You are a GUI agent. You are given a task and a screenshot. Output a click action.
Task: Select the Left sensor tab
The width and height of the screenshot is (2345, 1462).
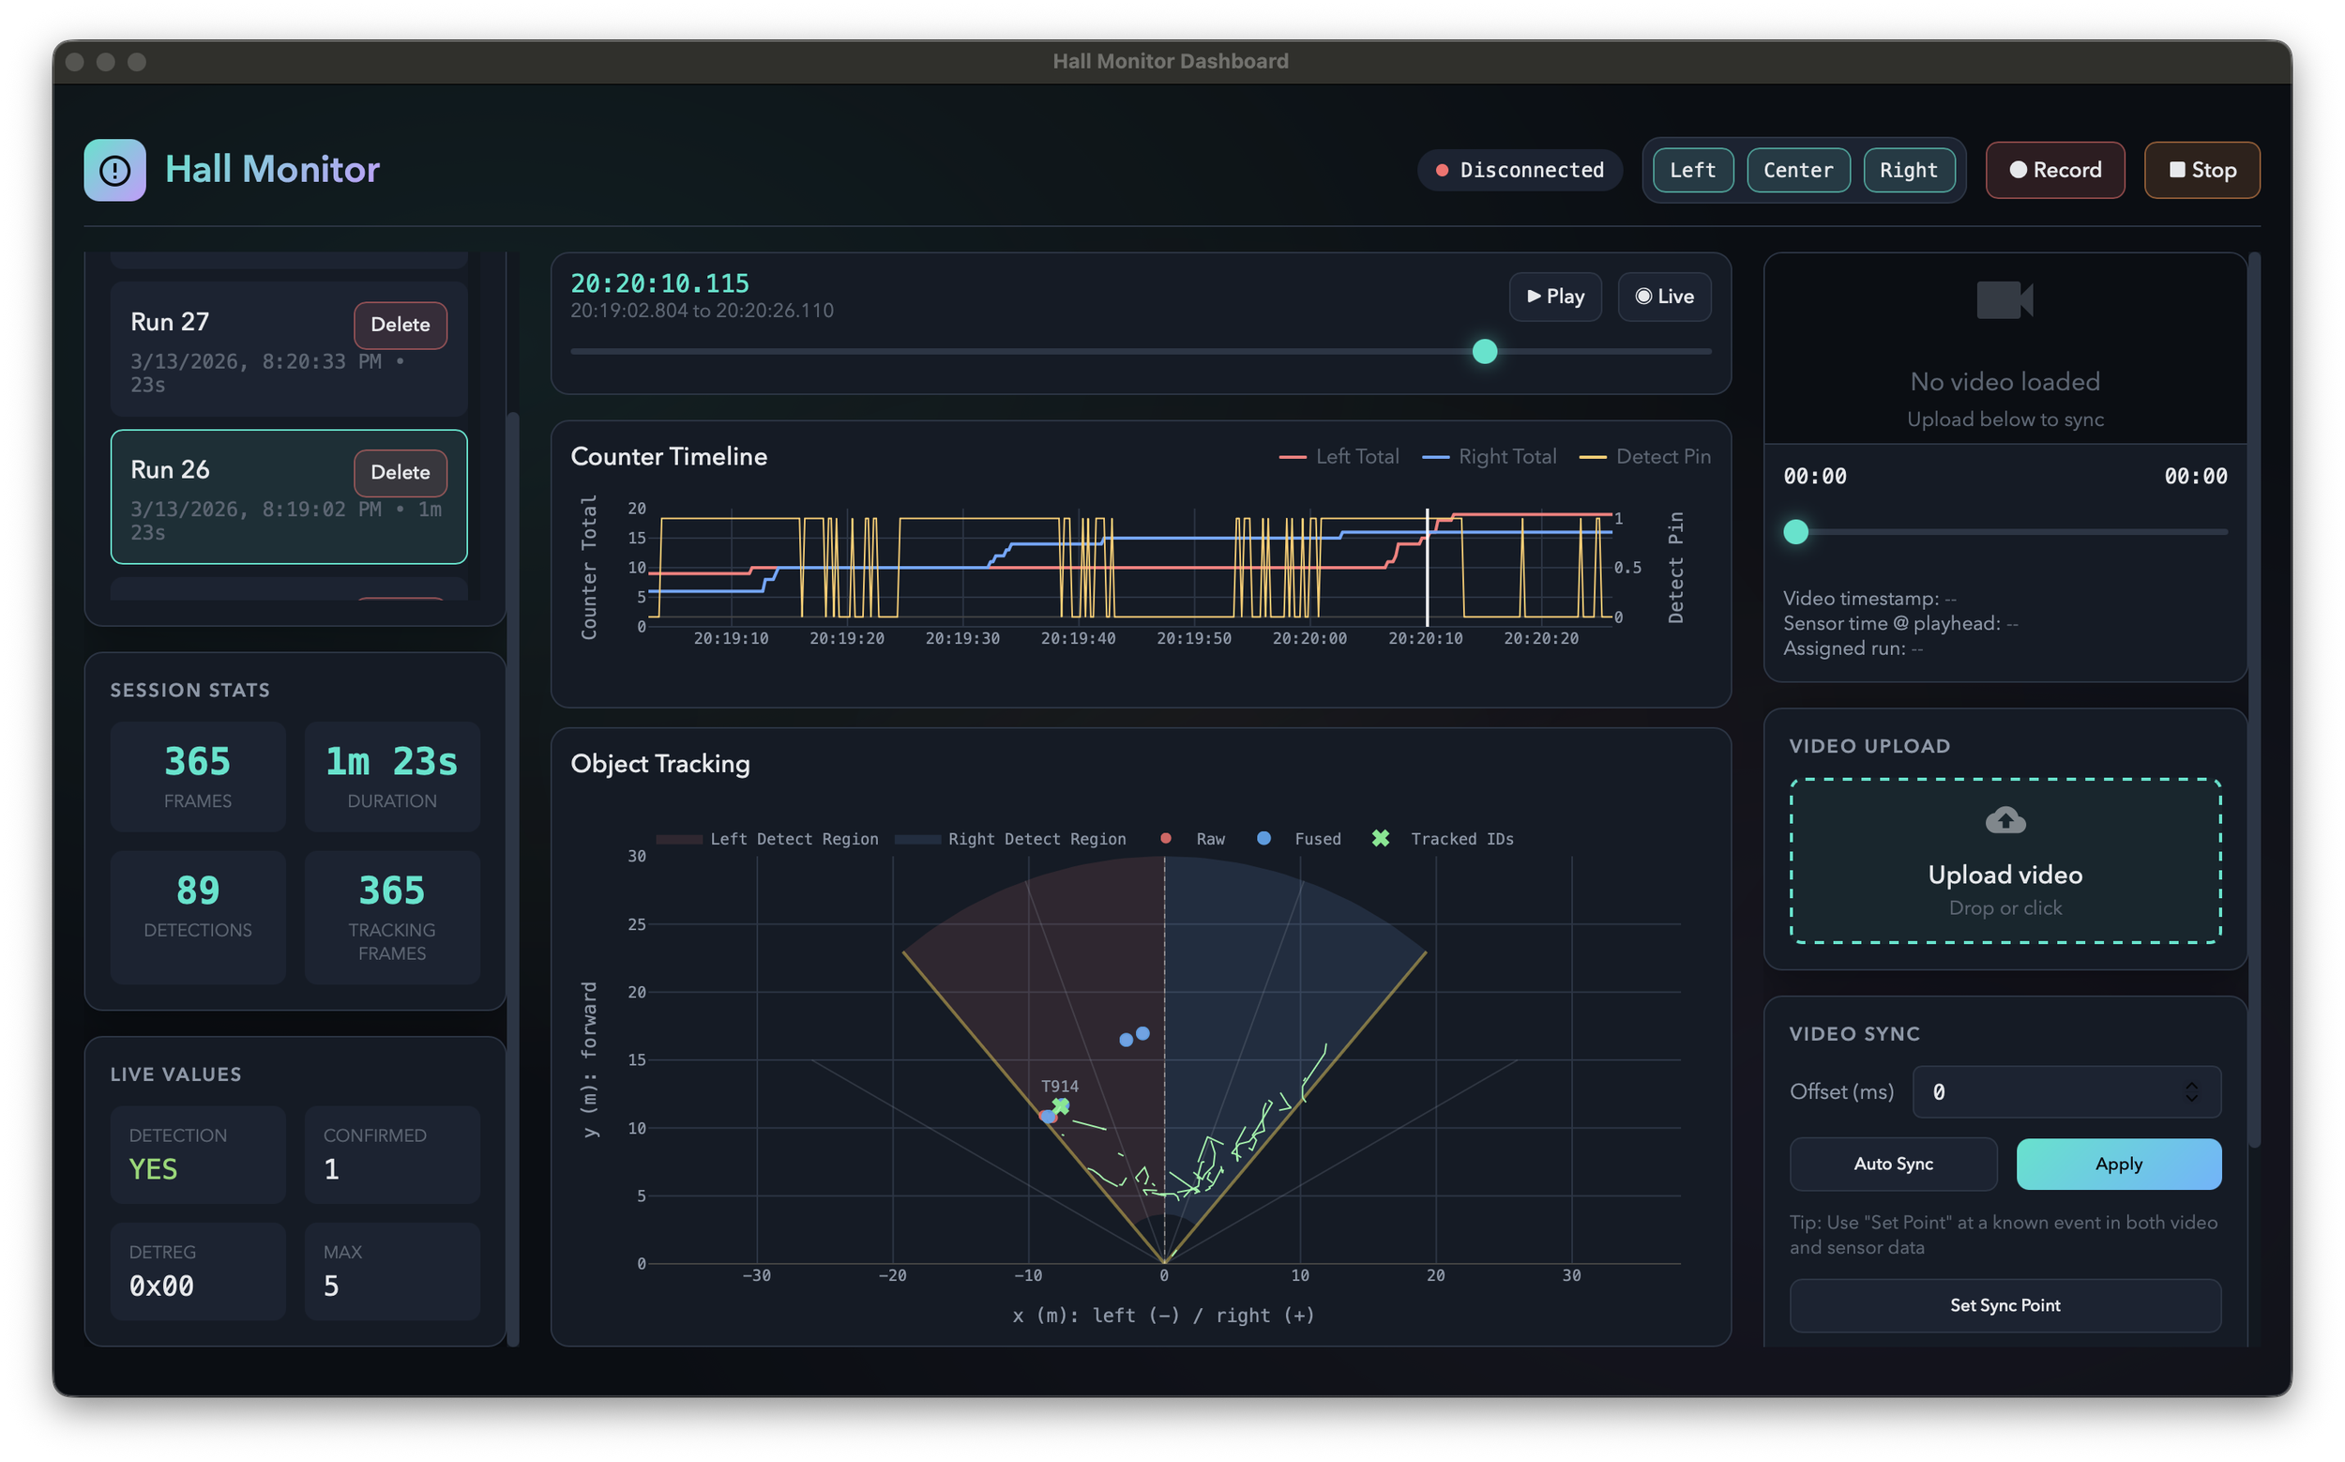tap(1693, 170)
